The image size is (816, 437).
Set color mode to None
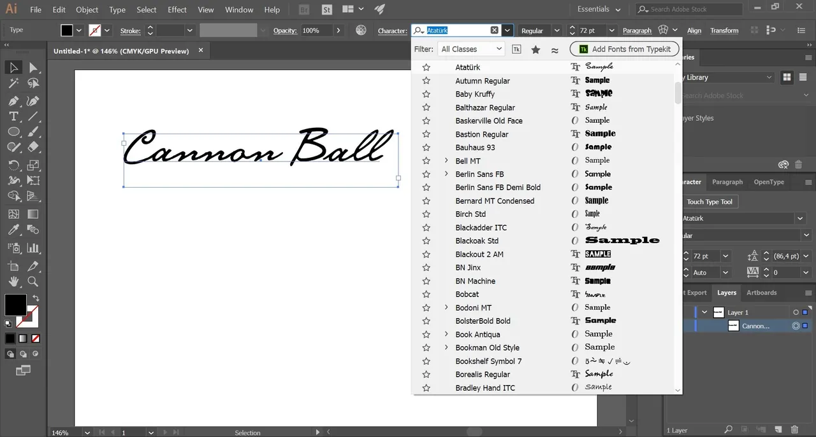[x=36, y=338]
